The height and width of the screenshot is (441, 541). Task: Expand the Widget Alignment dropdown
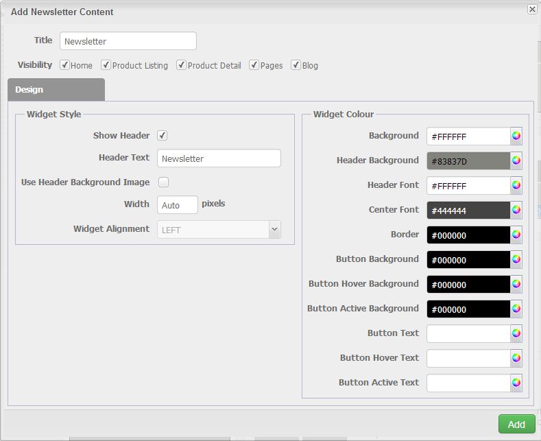[274, 229]
